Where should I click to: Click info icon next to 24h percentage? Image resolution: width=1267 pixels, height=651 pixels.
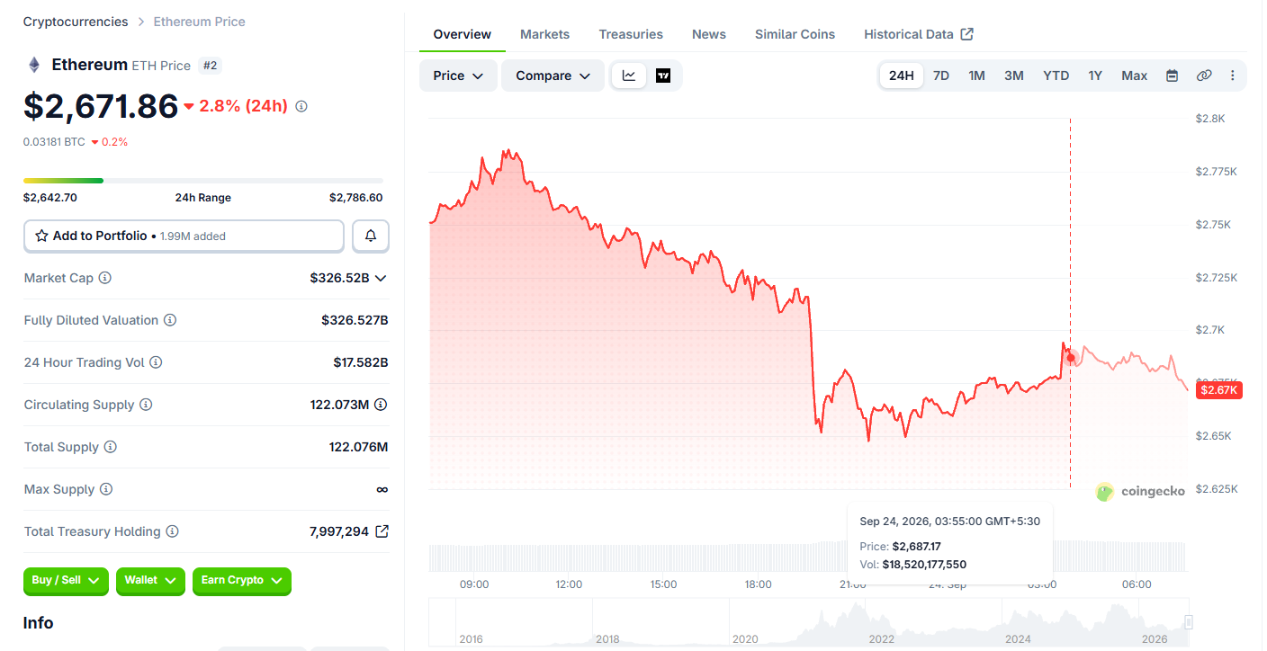301,106
